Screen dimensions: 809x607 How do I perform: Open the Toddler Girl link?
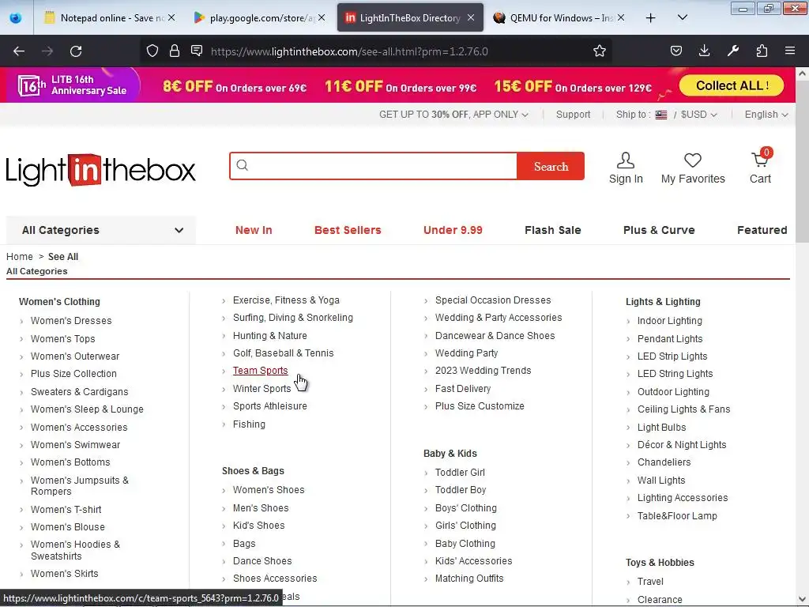[x=461, y=473]
